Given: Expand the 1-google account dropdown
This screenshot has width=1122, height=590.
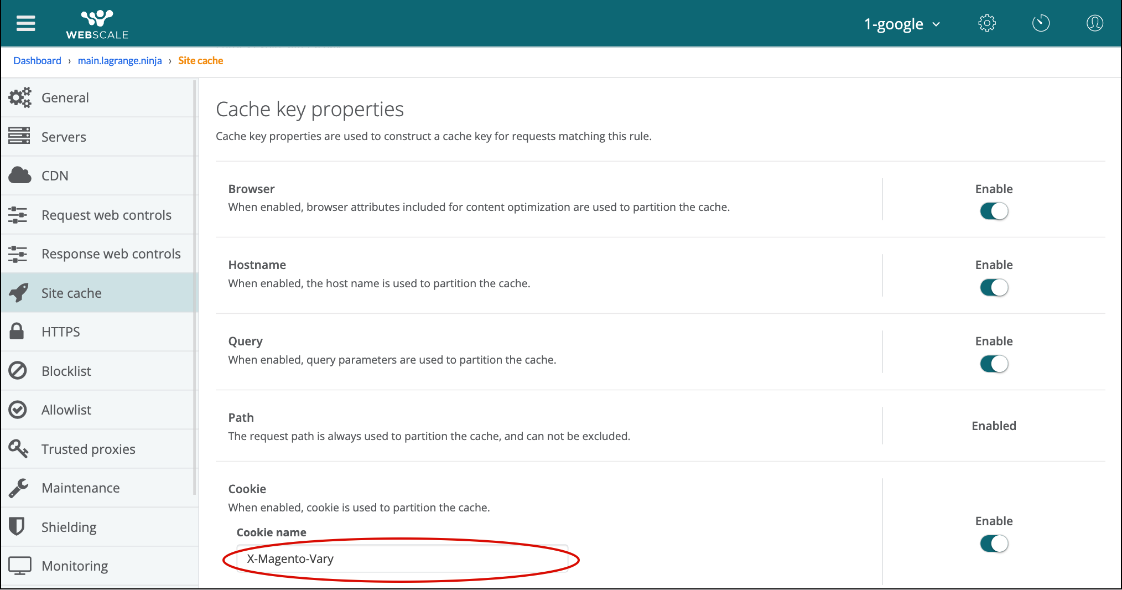Looking at the screenshot, I should (x=902, y=24).
